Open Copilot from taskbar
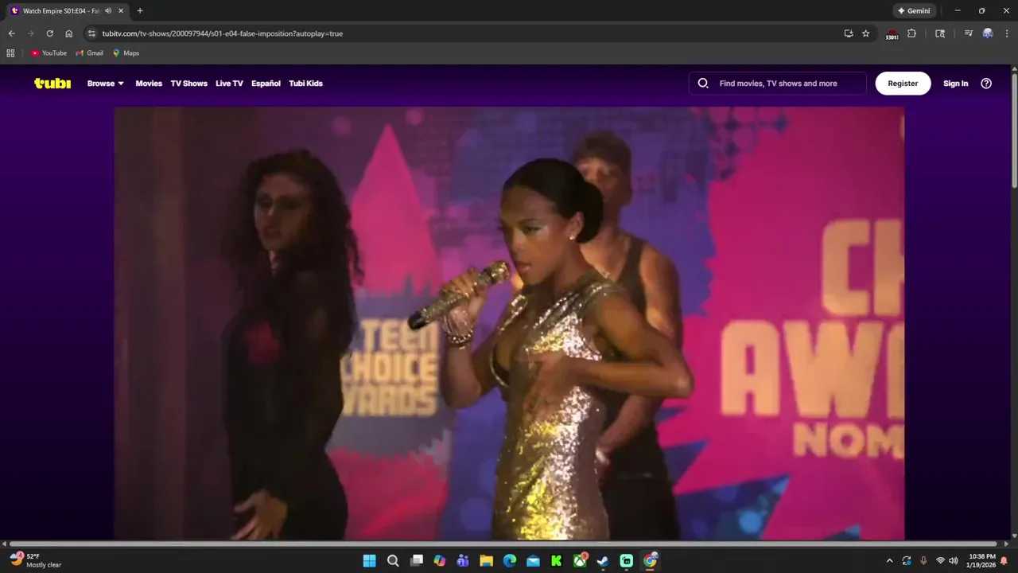 coord(440,561)
